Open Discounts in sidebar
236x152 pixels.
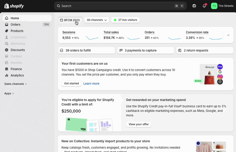click(27, 50)
